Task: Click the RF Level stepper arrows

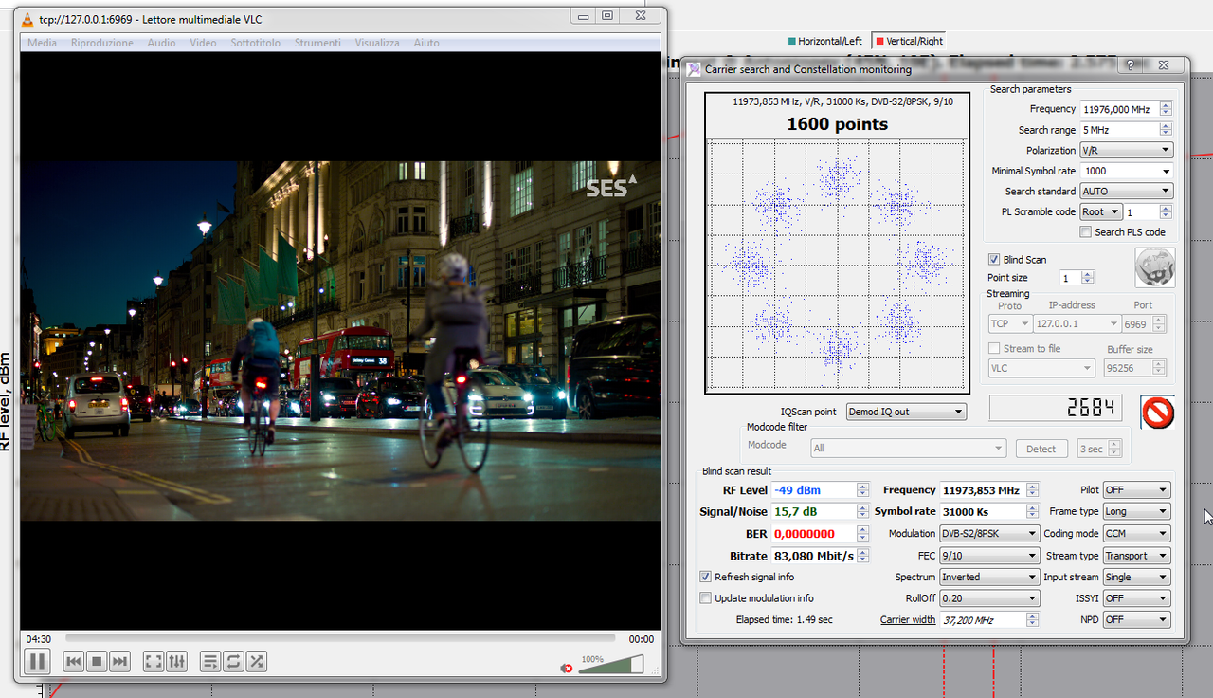Action: [862, 490]
